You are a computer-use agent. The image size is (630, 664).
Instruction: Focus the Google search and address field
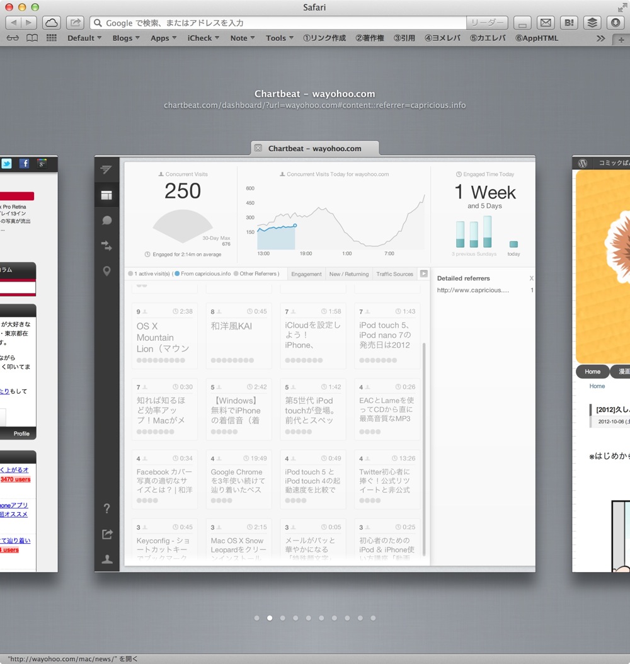278,23
